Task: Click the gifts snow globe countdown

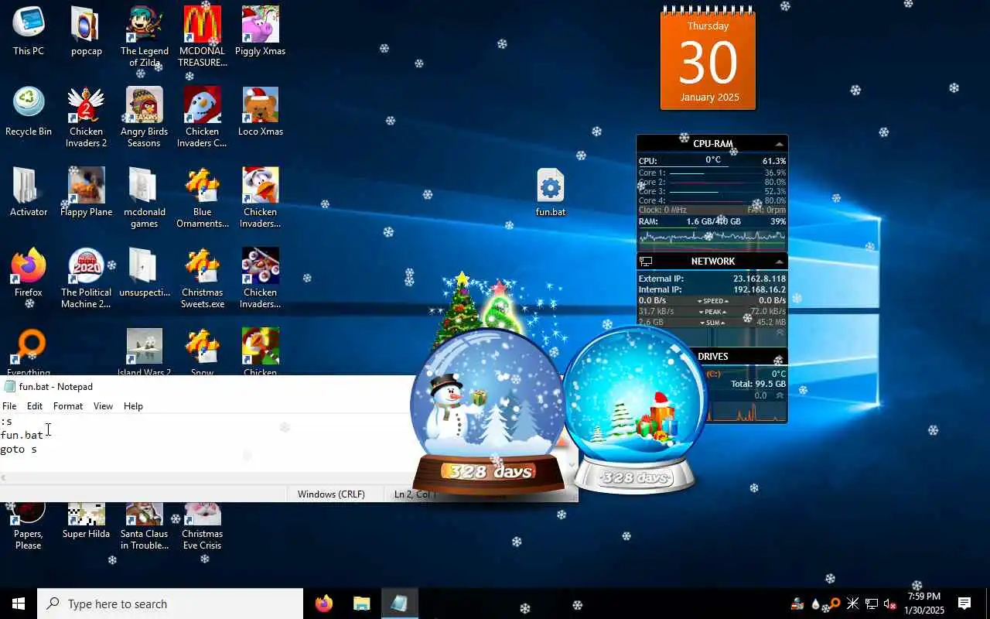Action: click(x=635, y=410)
